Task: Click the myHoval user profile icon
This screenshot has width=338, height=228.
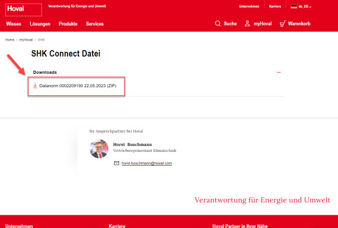Action: [247, 23]
